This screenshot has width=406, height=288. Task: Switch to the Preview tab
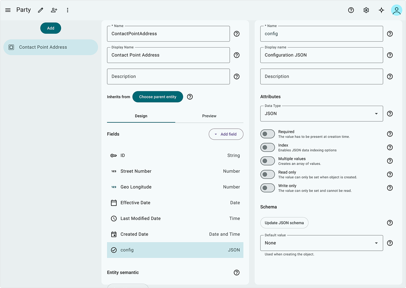[x=209, y=116]
